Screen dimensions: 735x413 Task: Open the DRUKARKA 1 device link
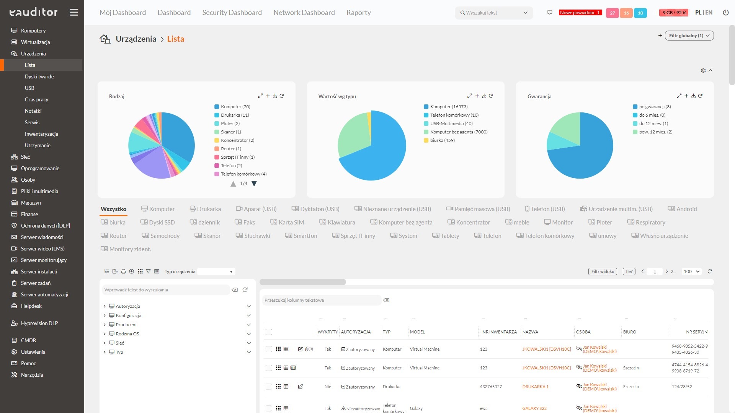[535, 387]
